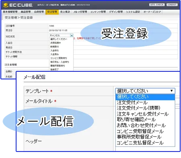This screenshot has width=181, height=158.
Task: Click the 注文番号 row label
Action: click(x=10, y=26)
